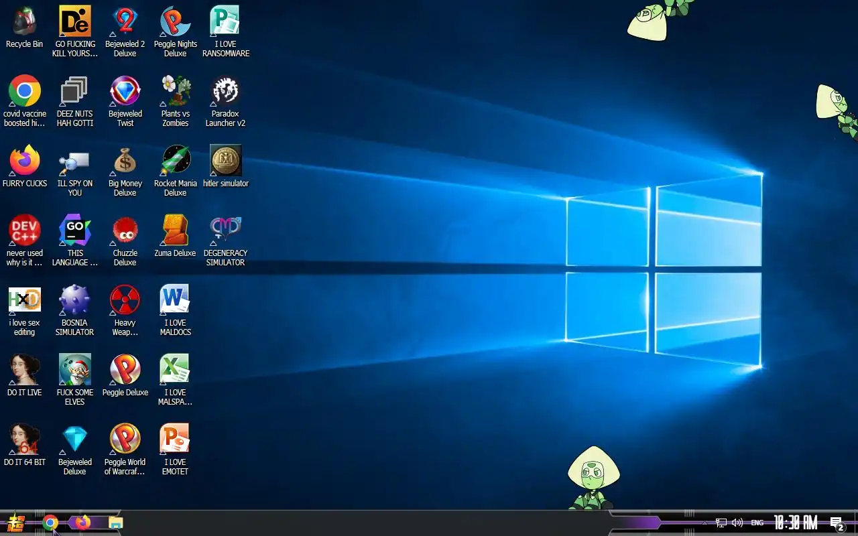Select the Heavy Weapon radiation-symbol shortcut

tap(125, 310)
